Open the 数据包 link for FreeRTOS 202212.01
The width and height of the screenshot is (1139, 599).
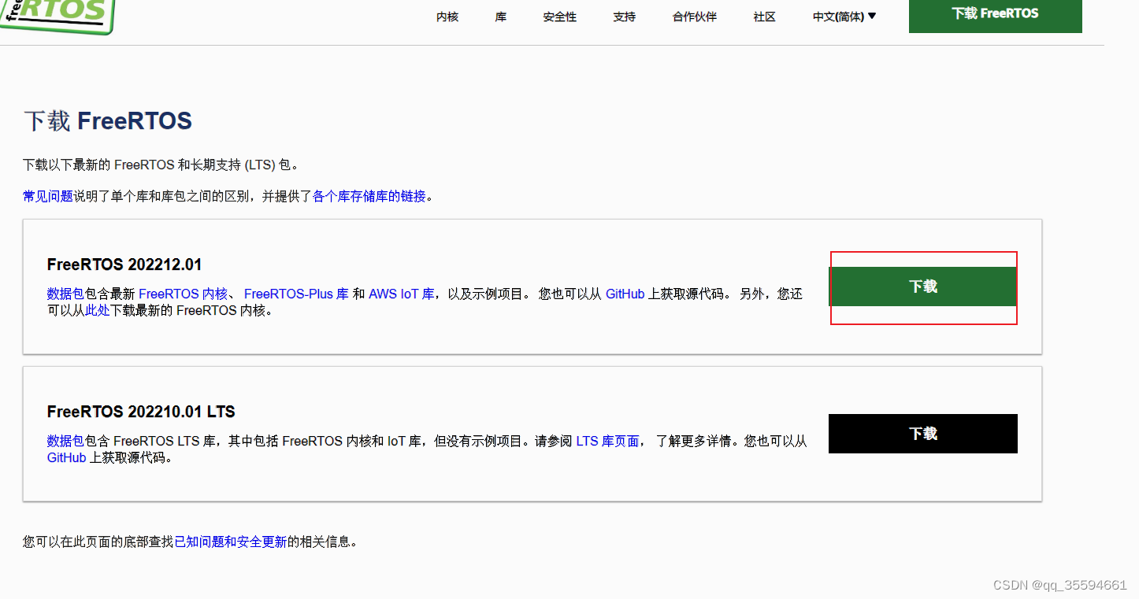[x=65, y=294]
